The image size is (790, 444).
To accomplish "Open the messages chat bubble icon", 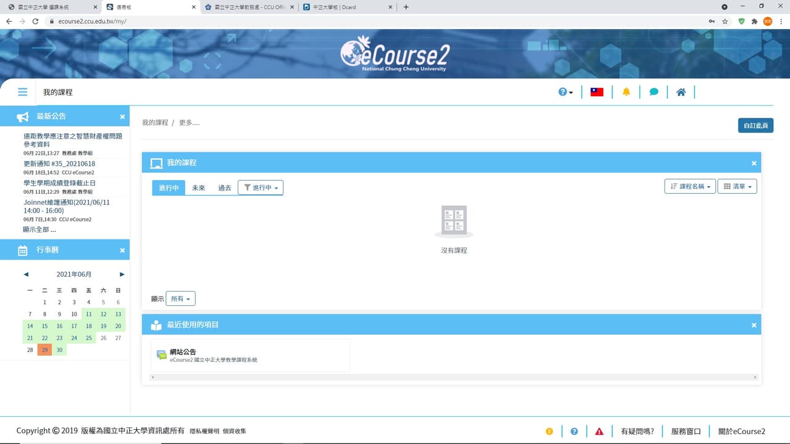I will pos(654,91).
